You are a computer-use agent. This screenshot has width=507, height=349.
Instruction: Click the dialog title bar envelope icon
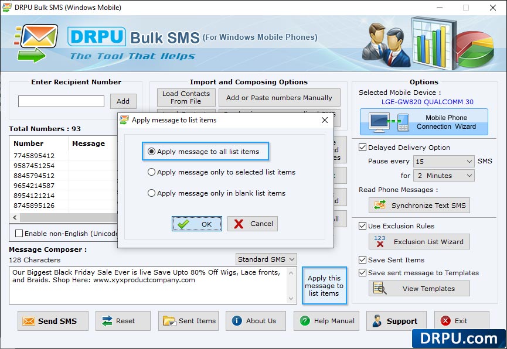coord(124,120)
